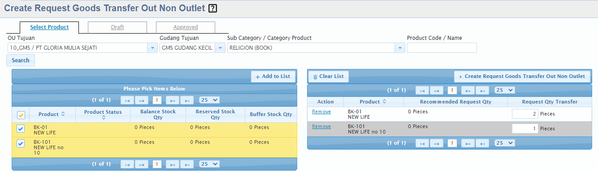Remove BK-101 from the request list

tap(321, 127)
